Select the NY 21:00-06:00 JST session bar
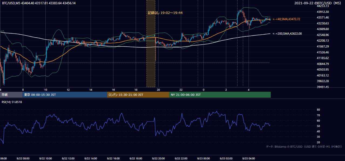This screenshot has height=161, width=345. pos(220,95)
